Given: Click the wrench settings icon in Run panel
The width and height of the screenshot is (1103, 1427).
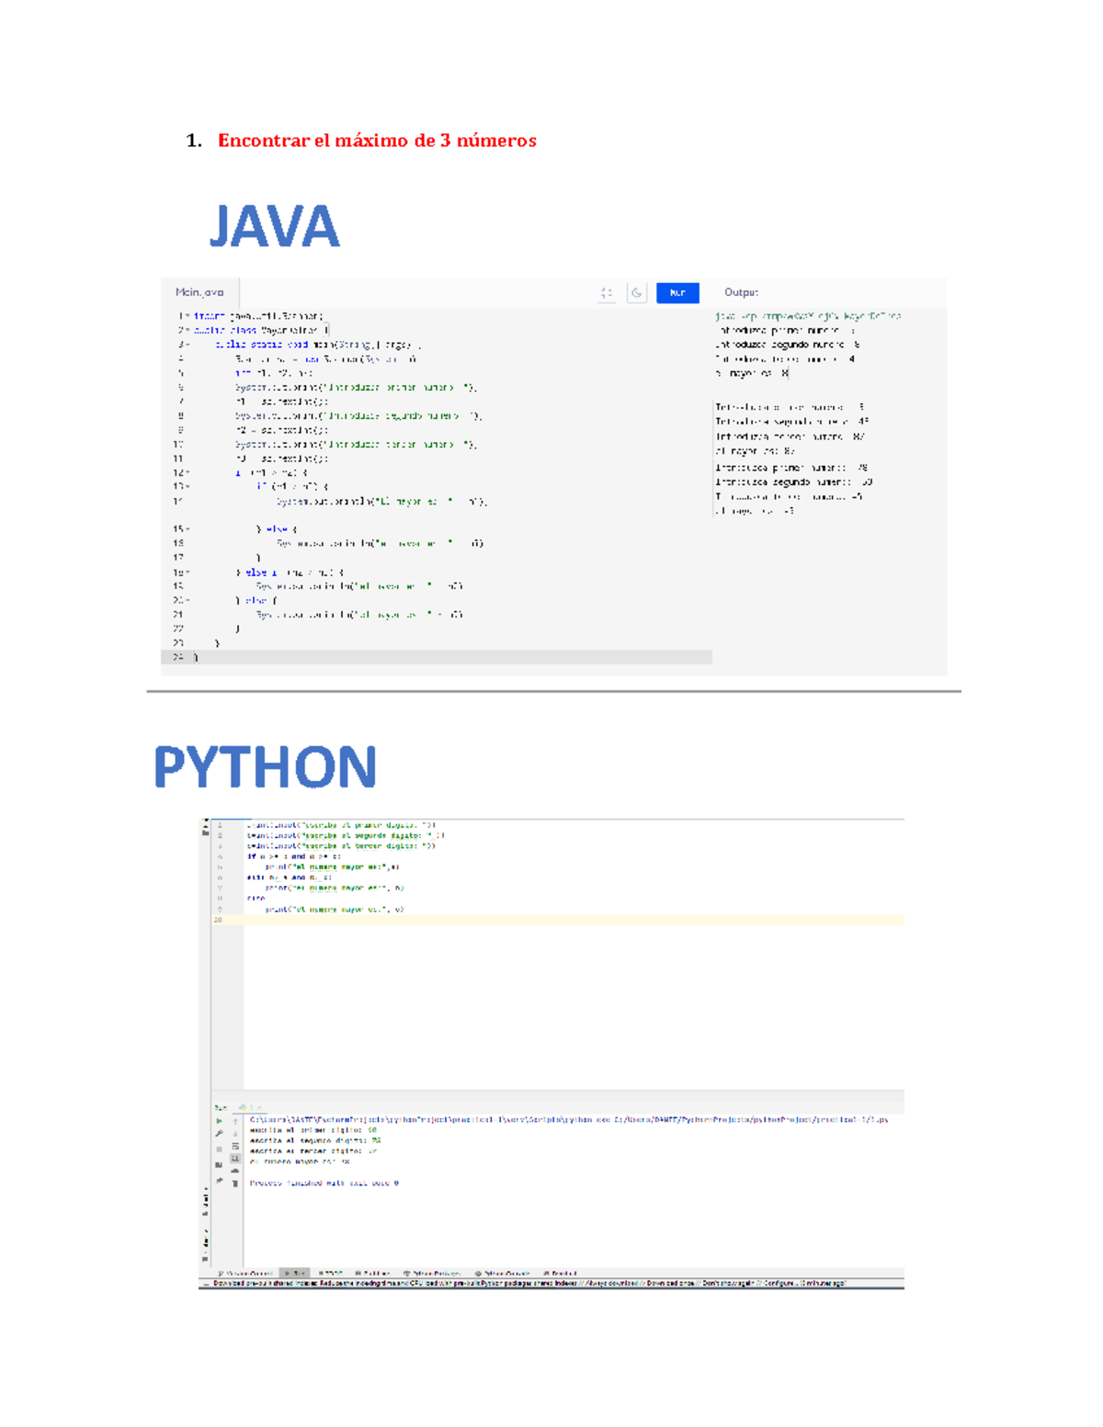Looking at the screenshot, I should [x=219, y=1135].
